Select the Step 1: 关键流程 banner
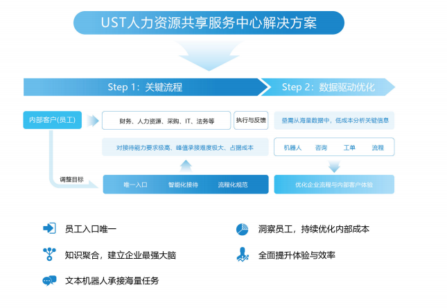The height and width of the screenshot is (308, 447). tap(146, 87)
